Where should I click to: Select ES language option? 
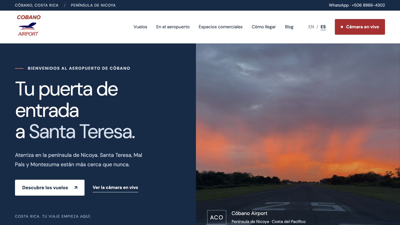[323, 27]
